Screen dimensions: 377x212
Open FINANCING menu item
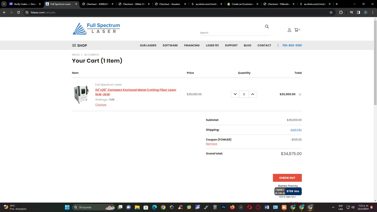tap(192, 45)
